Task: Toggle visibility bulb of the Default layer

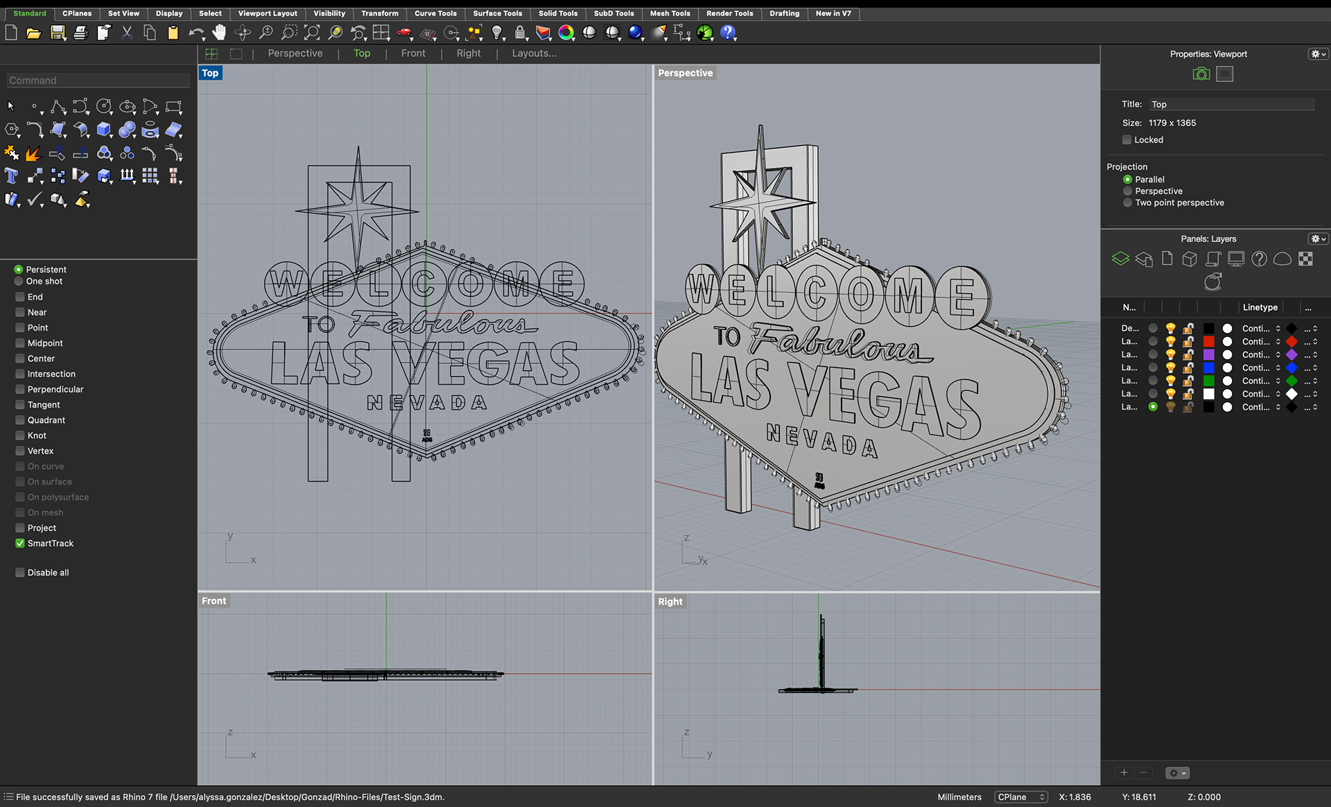Action: (1170, 329)
